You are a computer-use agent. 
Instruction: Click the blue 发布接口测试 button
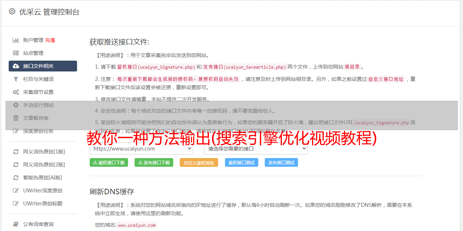281,162
